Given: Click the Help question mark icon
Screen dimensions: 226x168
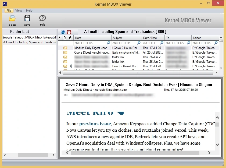Looking at the screenshot, I should (42, 18).
